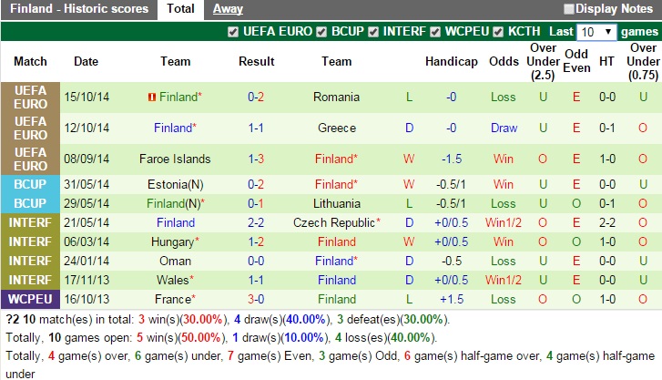Select the 2-2 score on 21/05/14
Image resolution: width=662 pixels, height=380 pixels.
(256, 222)
